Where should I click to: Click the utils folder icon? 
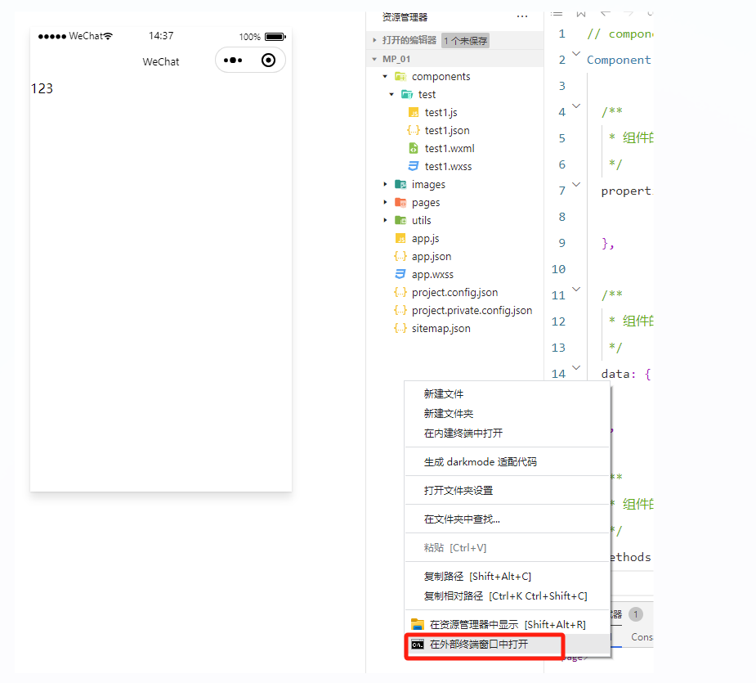click(x=400, y=220)
